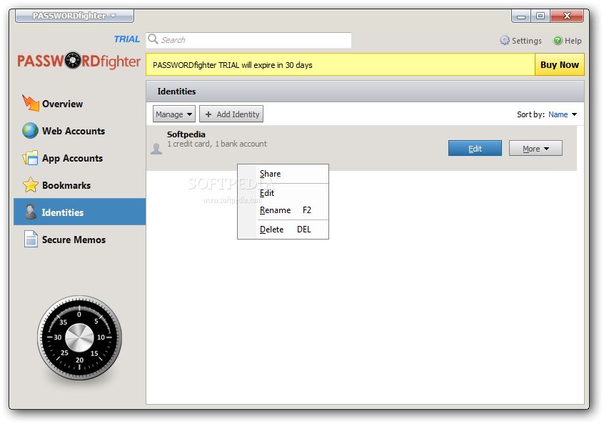Open the Sort by Name dropdown arrow
The height and width of the screenshot is (424, 604).
coord(574,114)
